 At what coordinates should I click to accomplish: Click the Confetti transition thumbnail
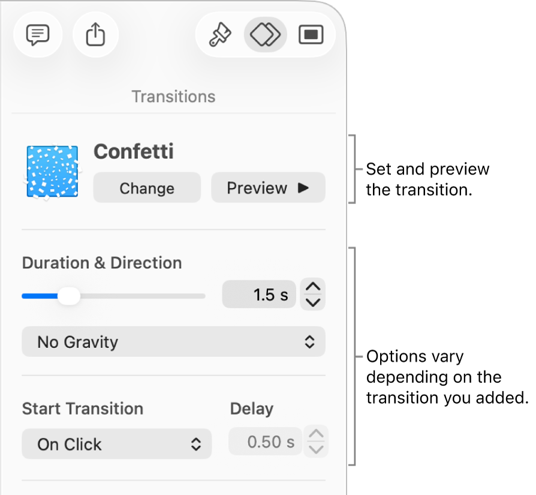tap(51, 171)
